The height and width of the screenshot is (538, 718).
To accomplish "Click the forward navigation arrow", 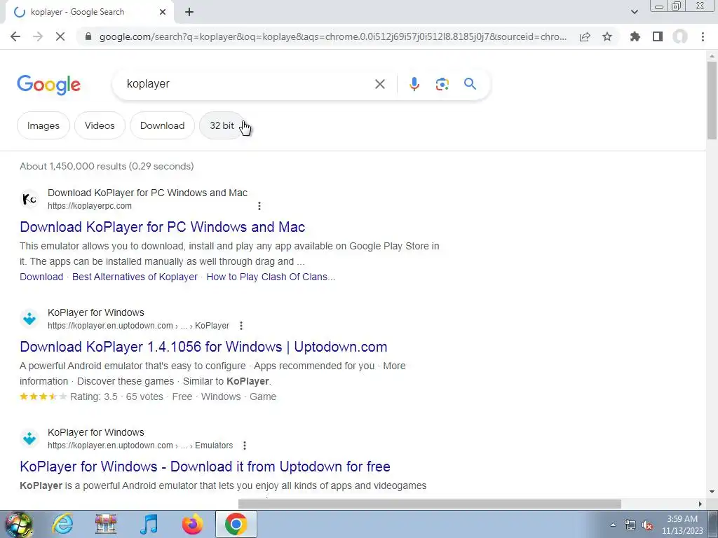I will pos(38,36).
